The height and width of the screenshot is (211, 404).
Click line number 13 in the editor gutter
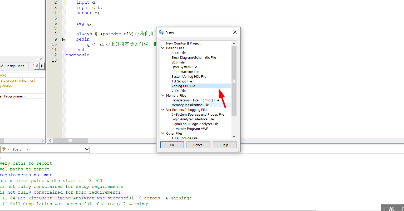point(54,60)
